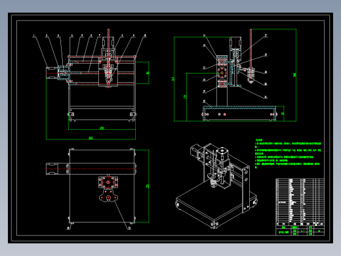Select the extruder nozzle in the side section view
The image size is (341, 256).
[251, 75]
